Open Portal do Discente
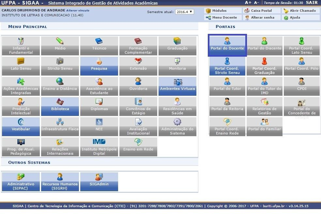 (265, 41)
